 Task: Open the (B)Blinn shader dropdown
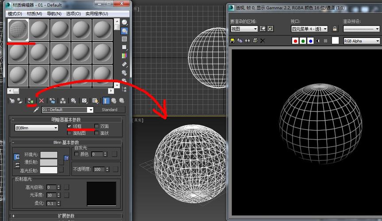pos(36,128)
